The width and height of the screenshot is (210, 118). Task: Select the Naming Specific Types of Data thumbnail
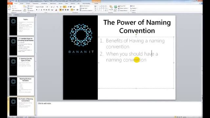click(22, 66)
